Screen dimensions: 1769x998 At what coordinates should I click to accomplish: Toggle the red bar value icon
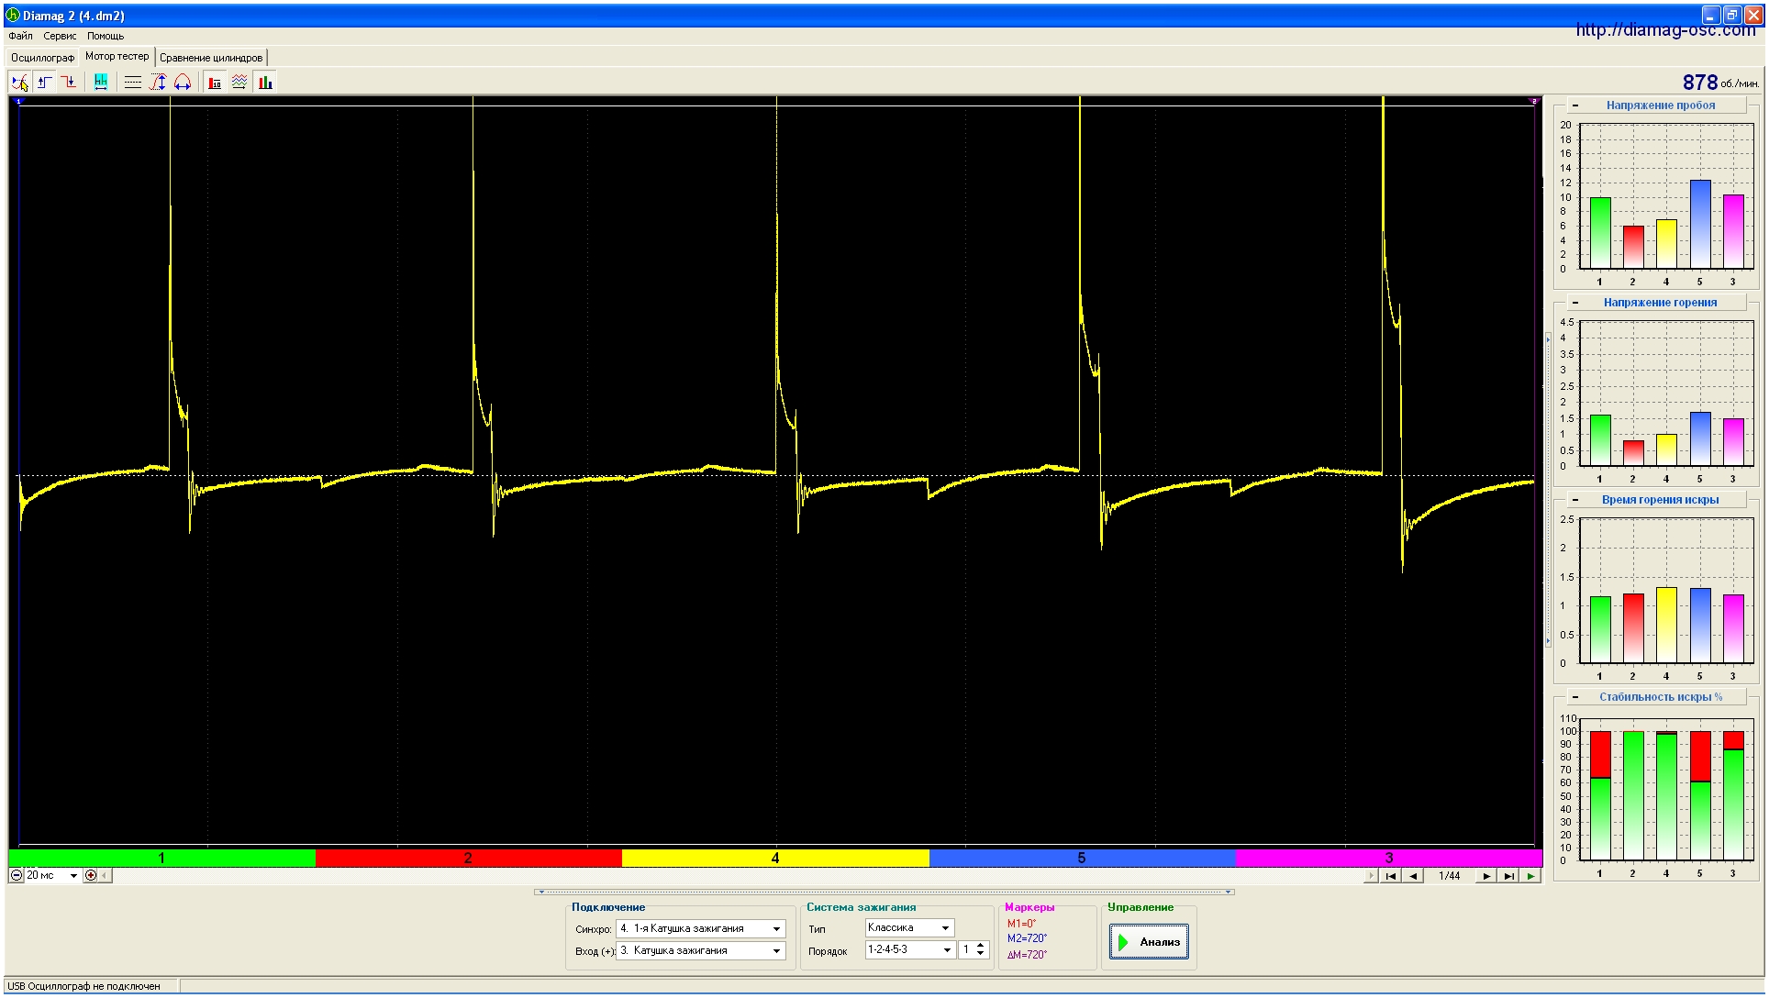[215, 83]
